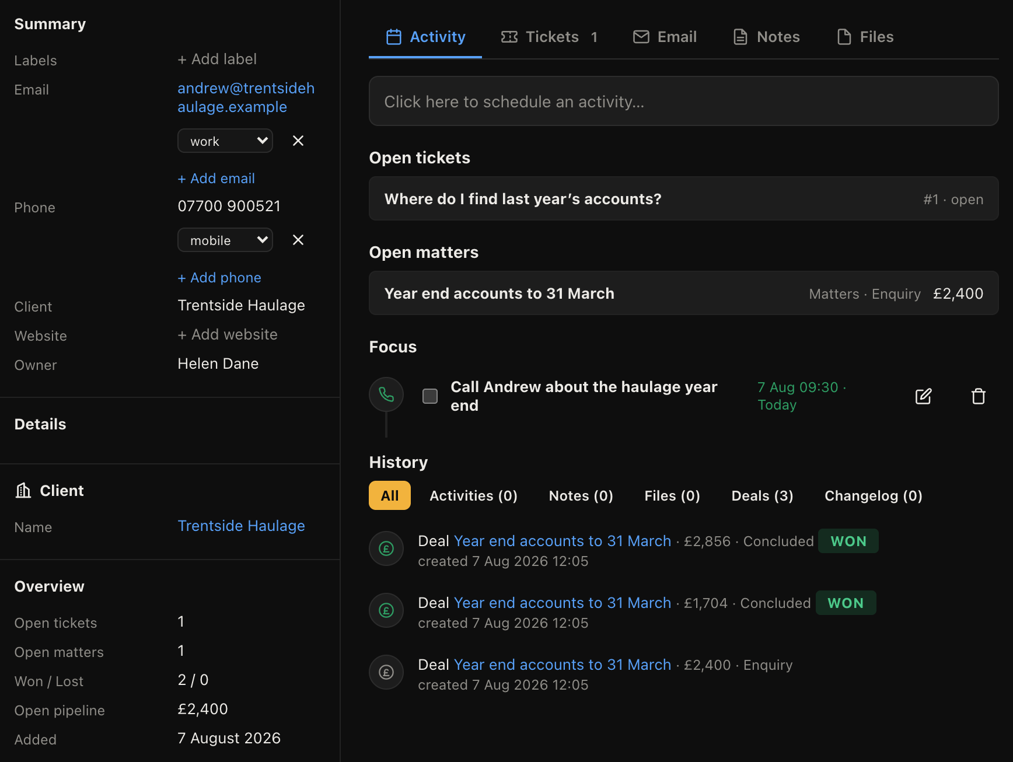This screenshot has height=762, width=1013.
Task: Open the work email type dropdown
Action: coord(225,141)
